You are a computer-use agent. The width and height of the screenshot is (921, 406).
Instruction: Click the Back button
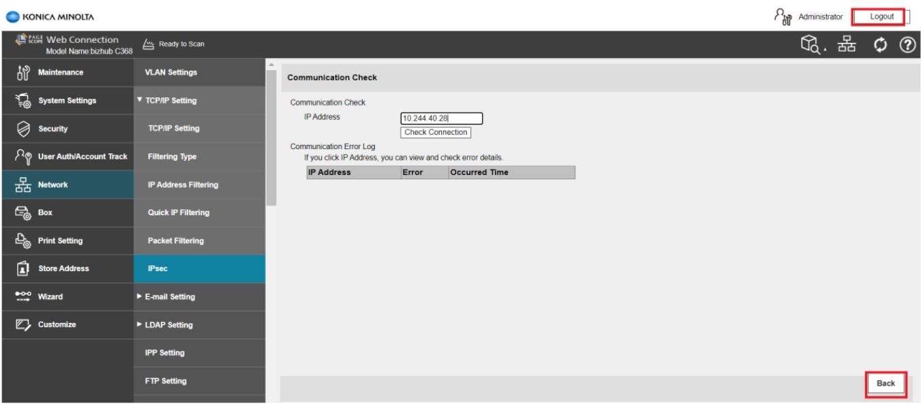point(886,384)
